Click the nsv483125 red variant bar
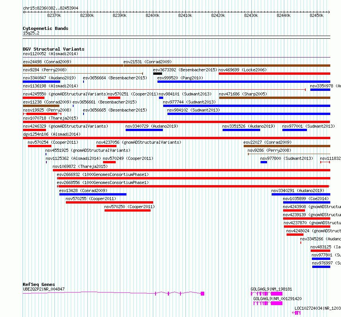 point(321,251)
